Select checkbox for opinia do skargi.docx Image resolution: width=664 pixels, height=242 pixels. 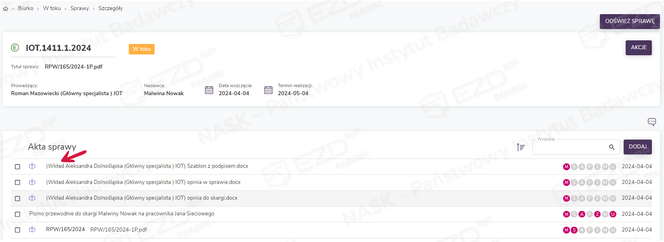(17, 198)
